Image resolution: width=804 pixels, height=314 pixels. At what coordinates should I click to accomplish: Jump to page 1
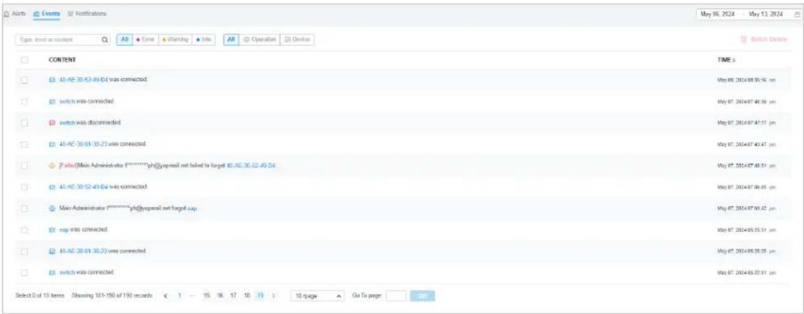(179, 295)
